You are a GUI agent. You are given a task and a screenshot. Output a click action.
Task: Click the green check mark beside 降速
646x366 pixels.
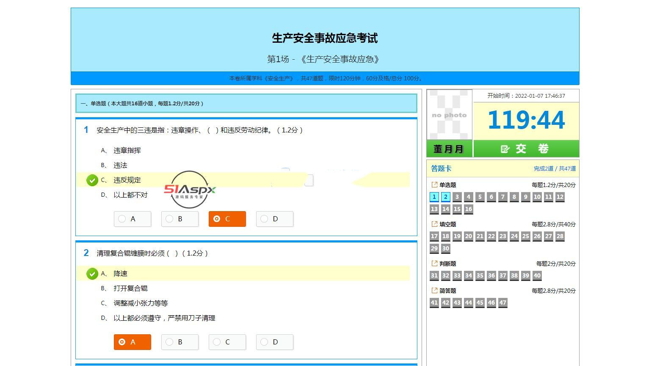coord(92,274)
